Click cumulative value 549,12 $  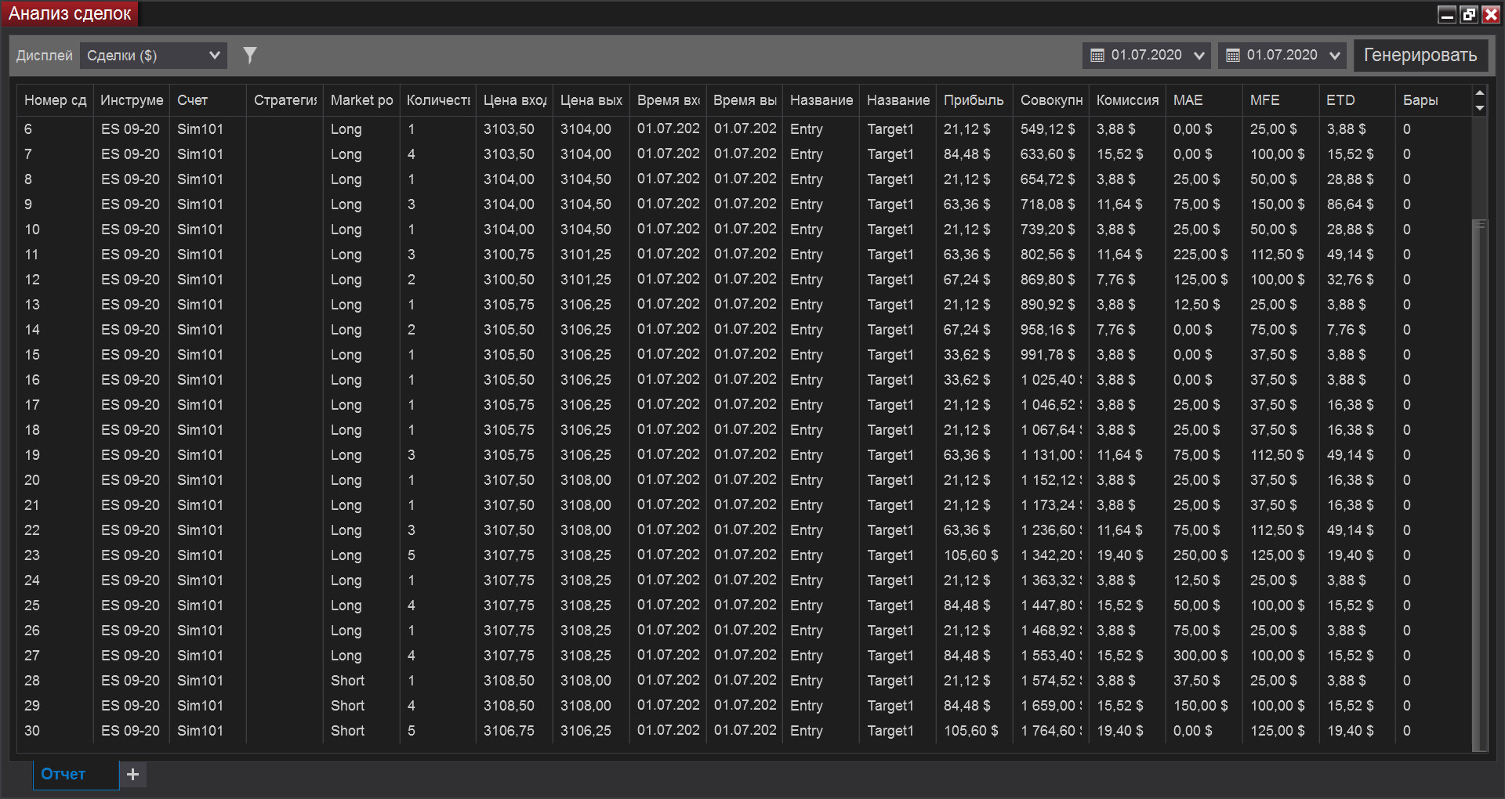click(x=1047, y=129)
